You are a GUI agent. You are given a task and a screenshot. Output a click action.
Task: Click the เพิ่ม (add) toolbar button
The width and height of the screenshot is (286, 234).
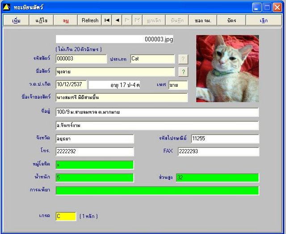16,20
